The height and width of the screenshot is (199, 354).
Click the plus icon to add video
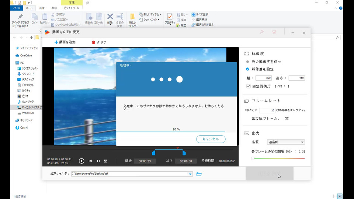tap(56, 42)
